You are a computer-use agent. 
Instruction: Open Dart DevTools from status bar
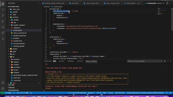[x=120, y=93]
